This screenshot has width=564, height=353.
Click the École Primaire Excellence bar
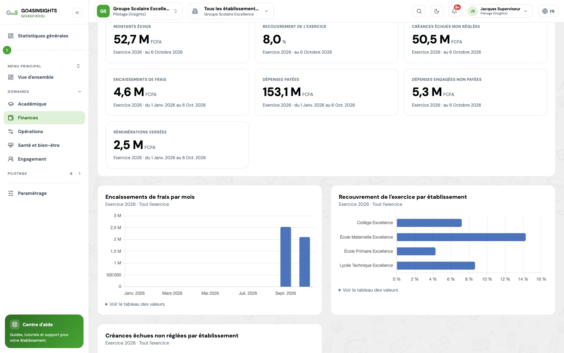coord(416,251)
